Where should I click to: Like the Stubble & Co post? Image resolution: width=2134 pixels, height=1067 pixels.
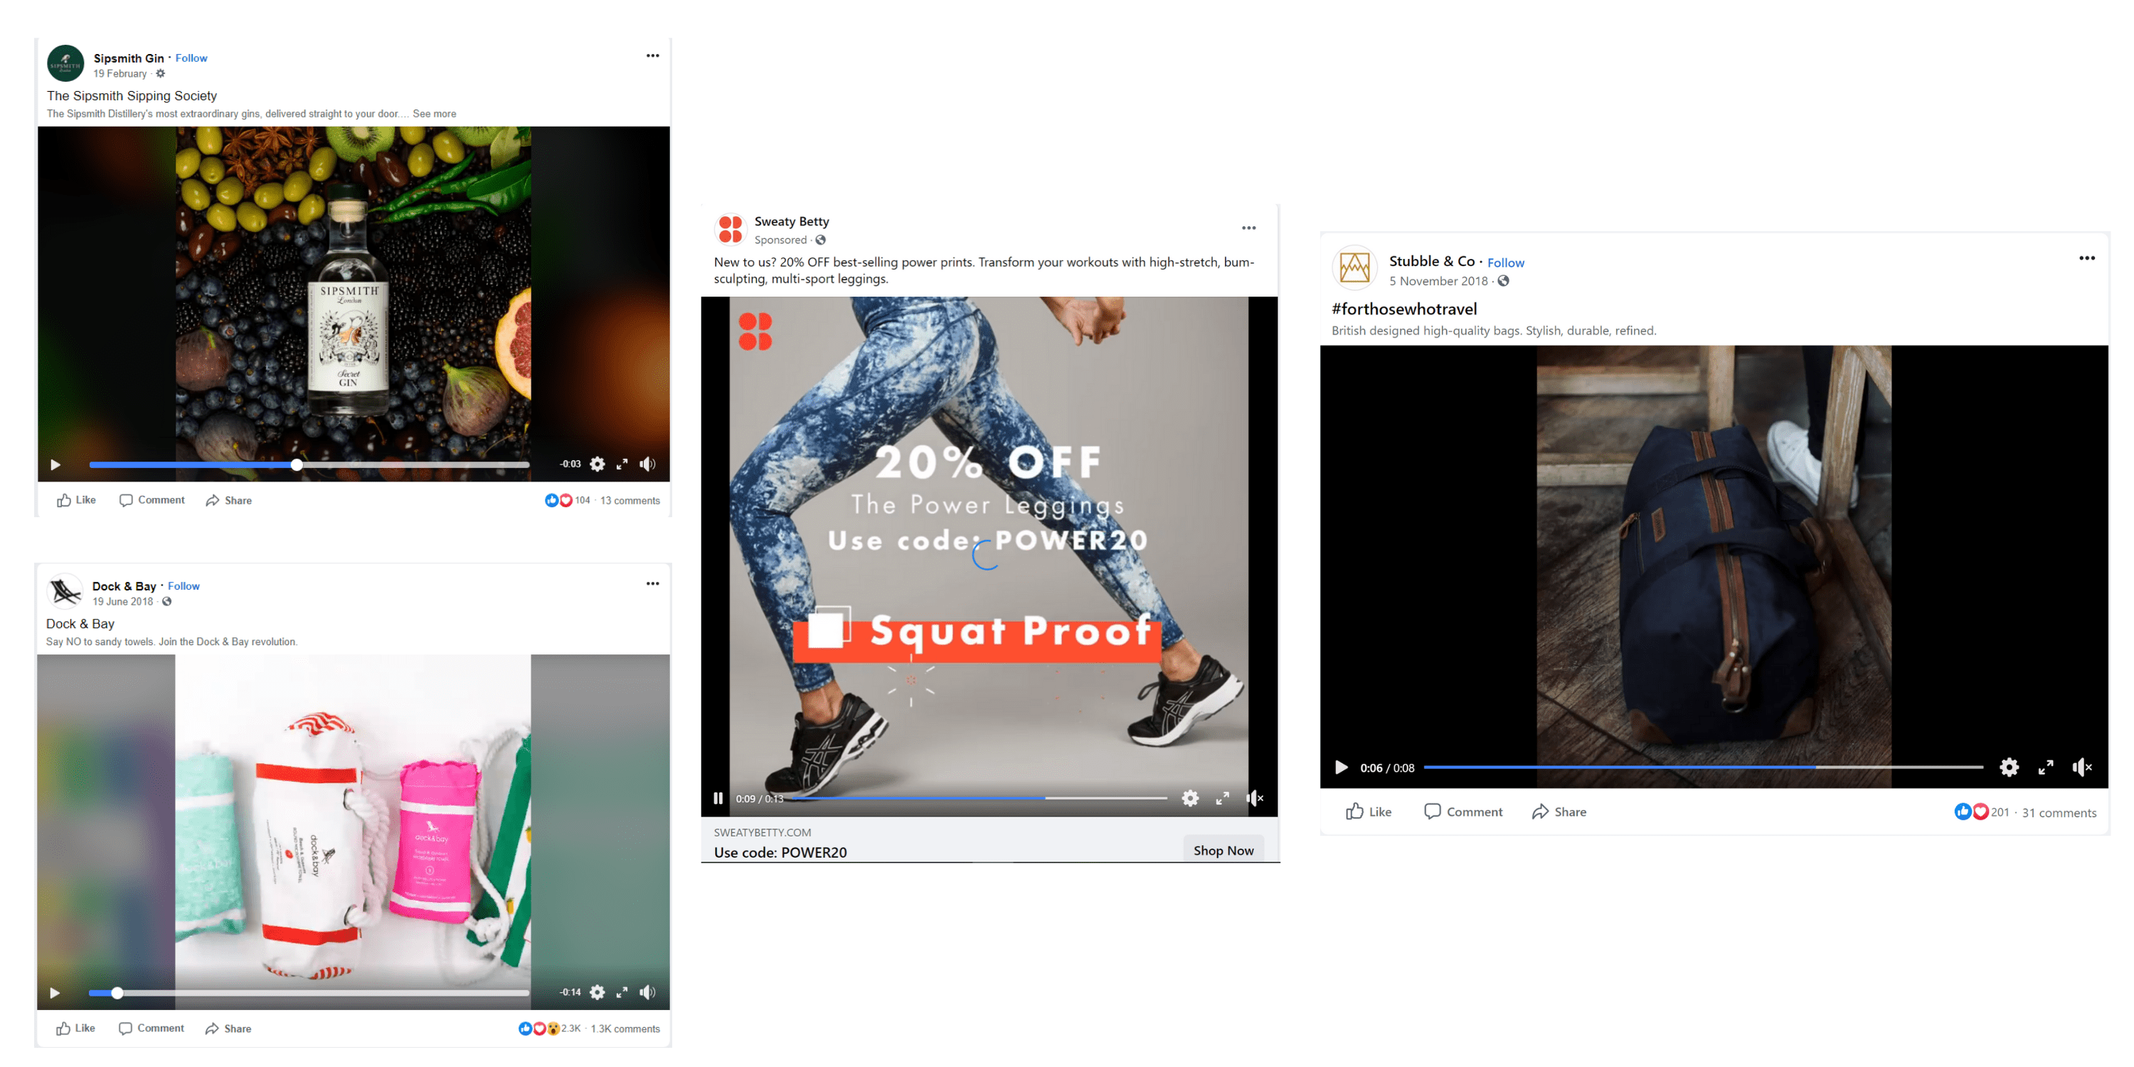1369,812
